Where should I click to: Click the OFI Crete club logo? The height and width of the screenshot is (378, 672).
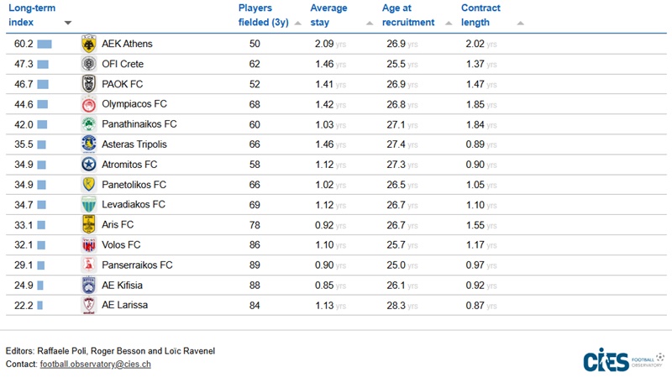pos(88,64)
